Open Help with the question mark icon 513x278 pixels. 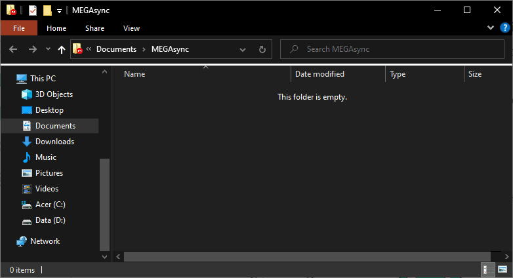click(x=505, y=28)
